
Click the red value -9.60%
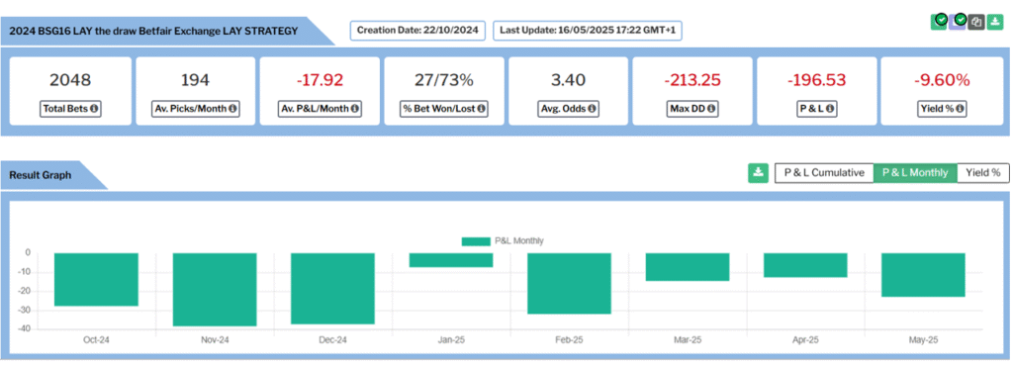click(942, 80)
